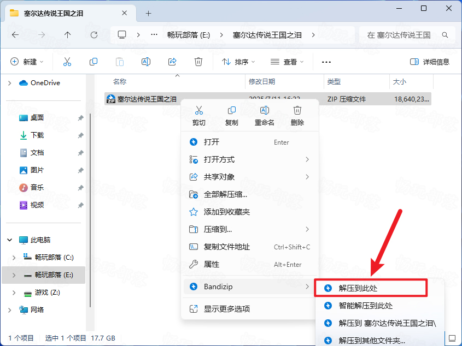Choose 复制文件地址 from context menu
This screenshot has width=462, height=346.
click(250, 247)
